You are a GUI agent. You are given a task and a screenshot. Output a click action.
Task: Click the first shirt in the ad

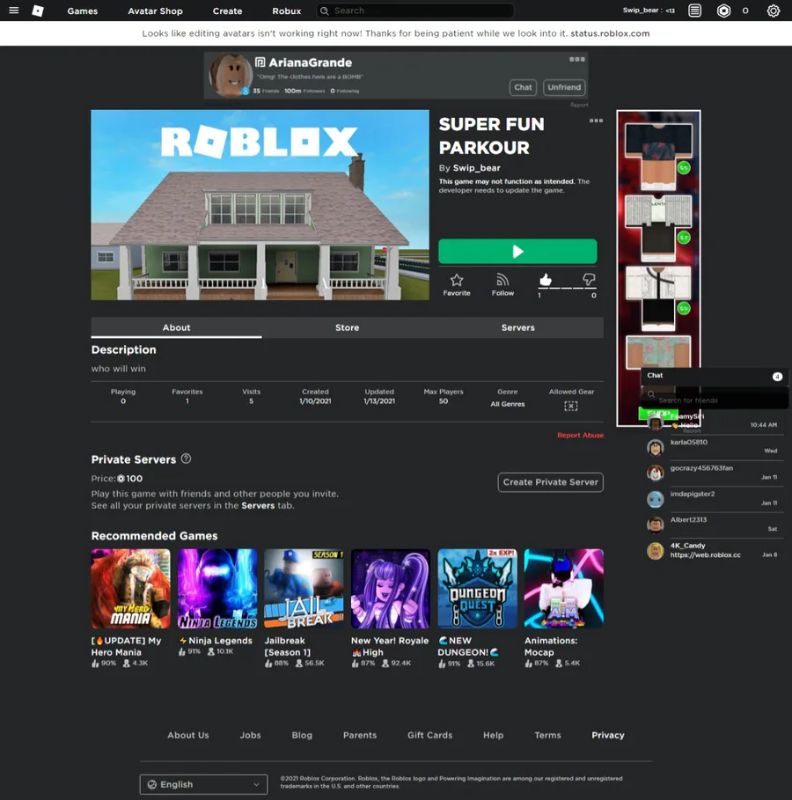point(658,156)
